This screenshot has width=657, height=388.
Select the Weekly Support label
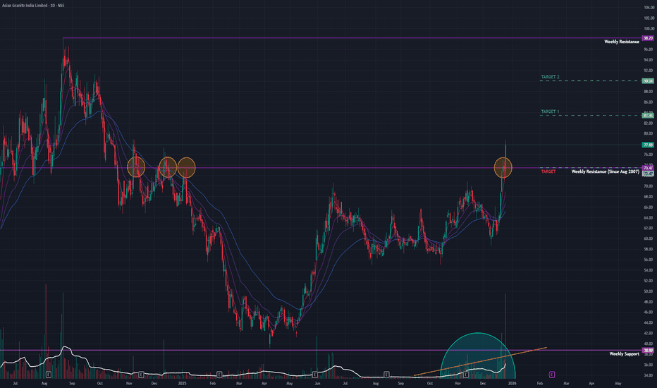tap(624, 354)
